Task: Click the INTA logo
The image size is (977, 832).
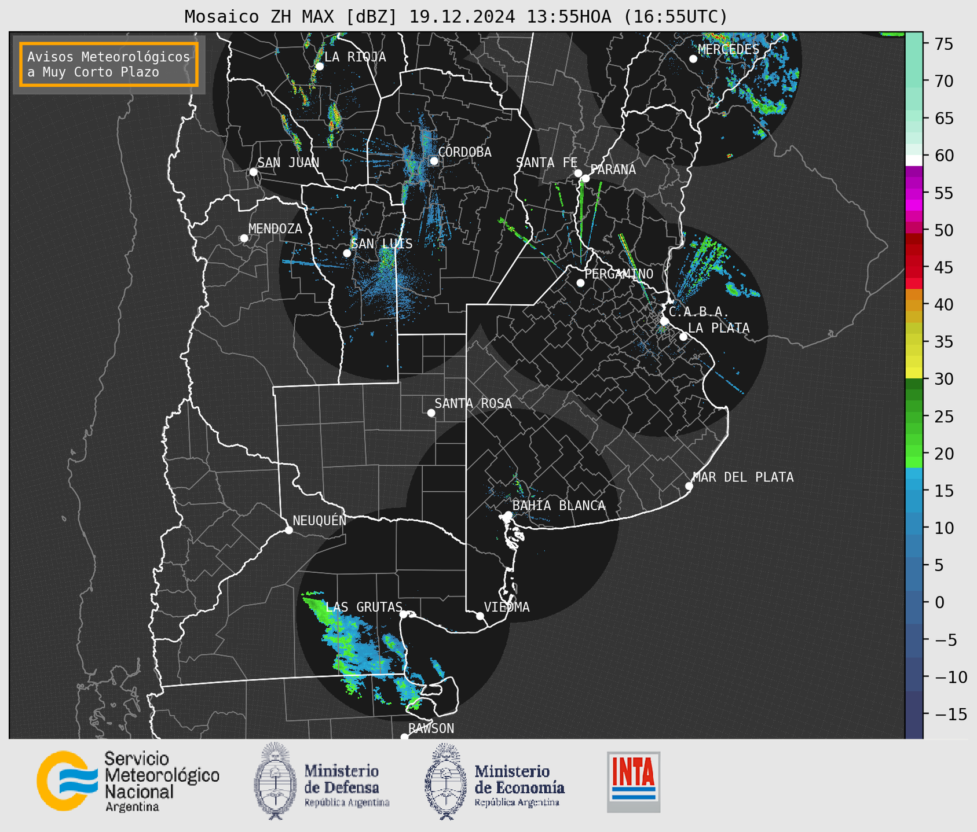Action: (634, 782)
